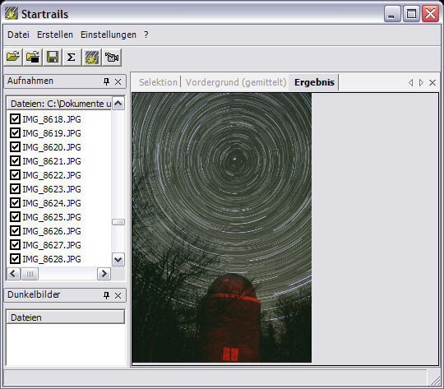Open dark frames folder icon with black square
444x389 pixels.
[33, 58]
